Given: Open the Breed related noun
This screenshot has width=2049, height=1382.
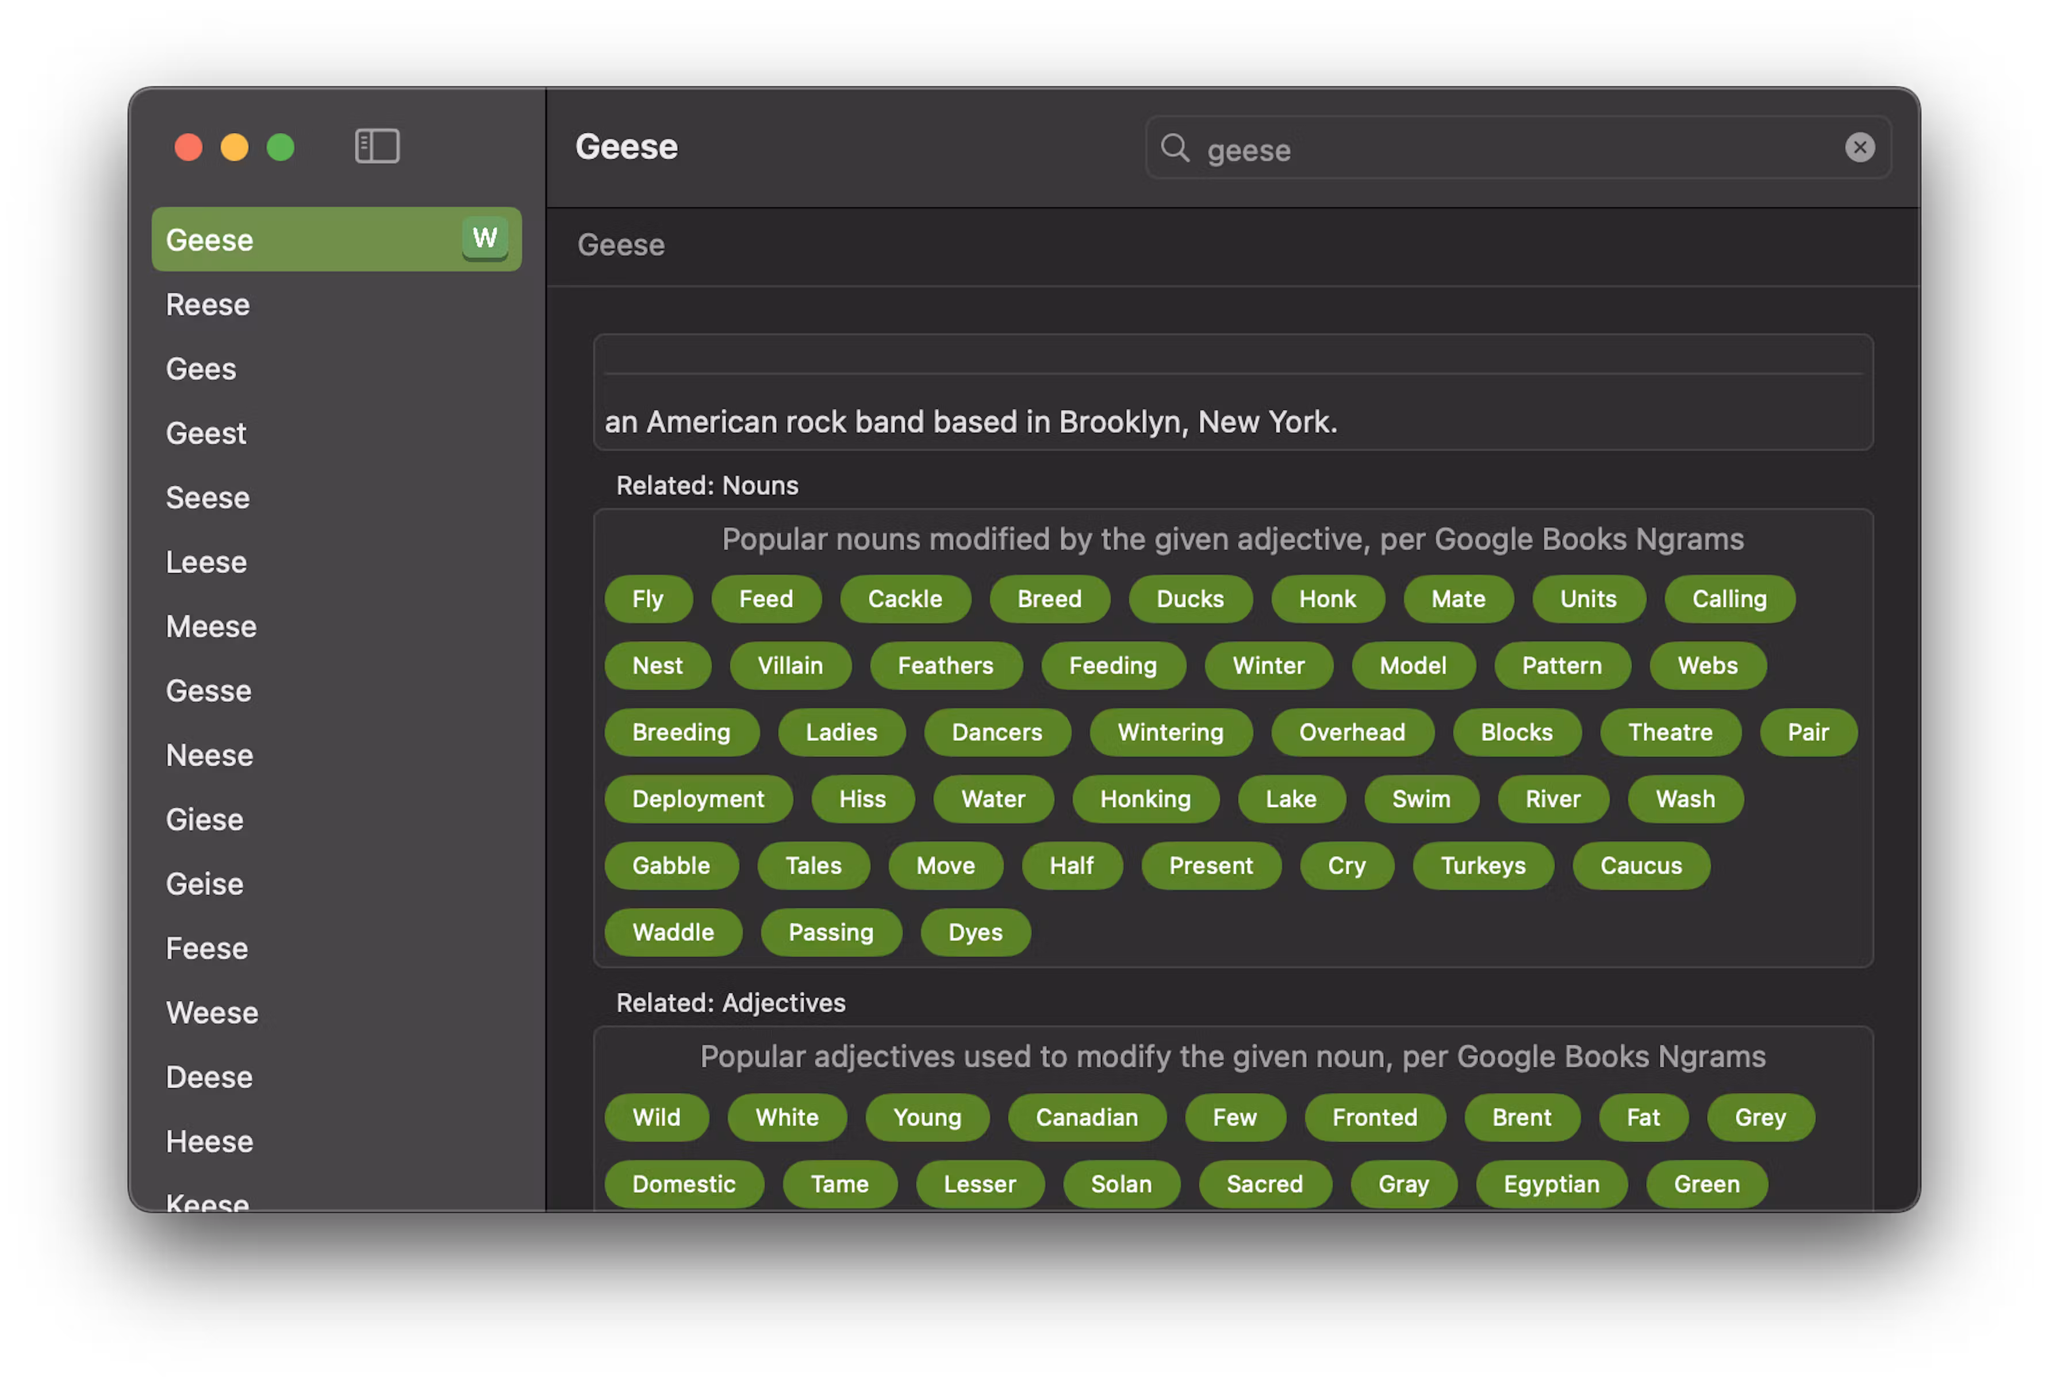Looking at the screenshot, I should tap(1050, 600).
